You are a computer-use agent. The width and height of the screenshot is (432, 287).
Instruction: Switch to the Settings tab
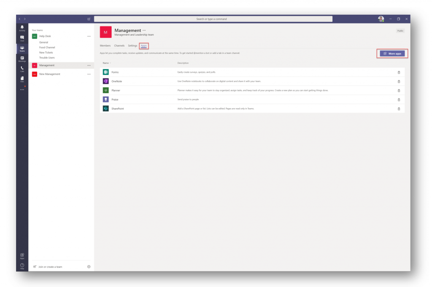(132, 45)
